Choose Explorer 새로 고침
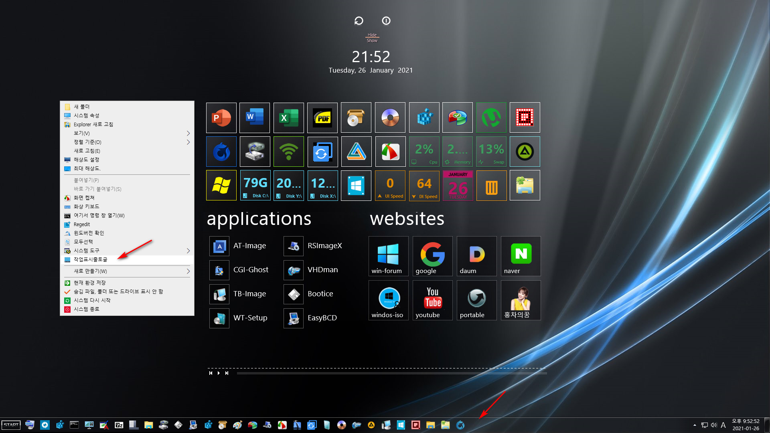The image size is (770, 433). click(x=127, y=124)
